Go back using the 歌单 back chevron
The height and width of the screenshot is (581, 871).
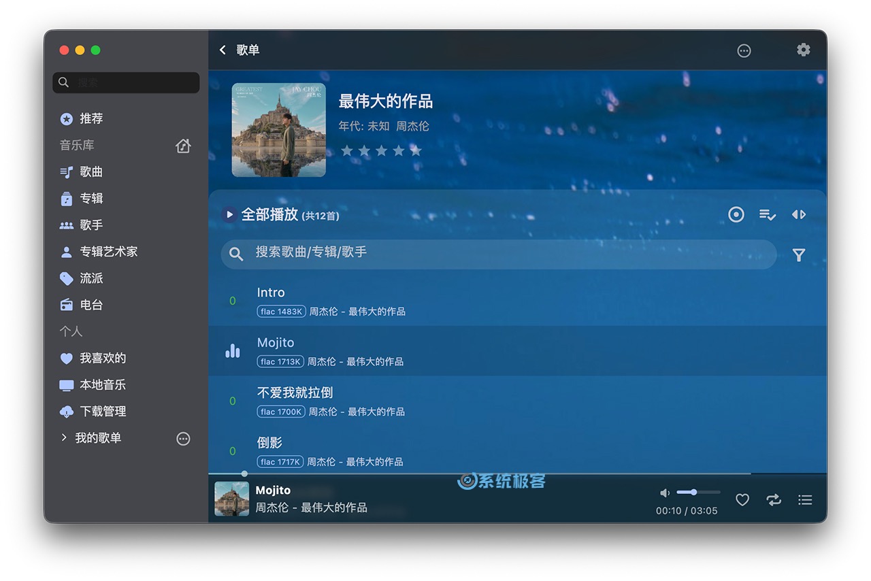tap(223, 50)
